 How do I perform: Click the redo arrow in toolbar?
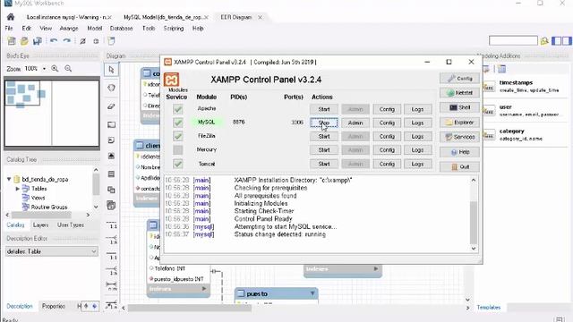click(x=66, y=41)
